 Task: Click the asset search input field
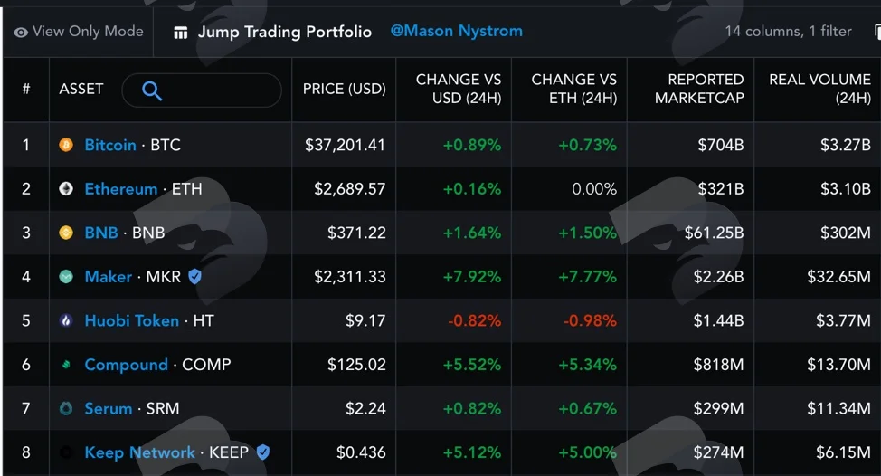pos(202,90)
